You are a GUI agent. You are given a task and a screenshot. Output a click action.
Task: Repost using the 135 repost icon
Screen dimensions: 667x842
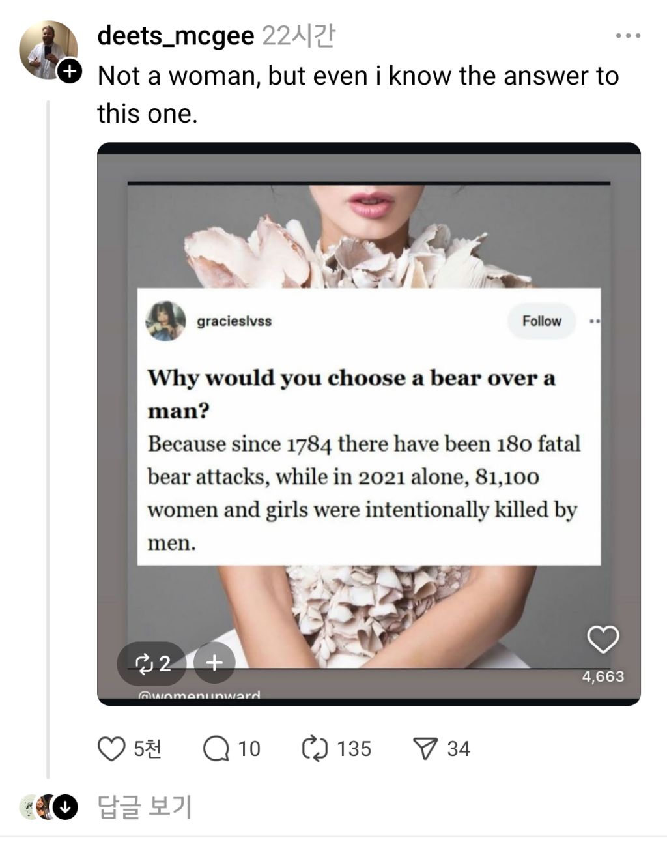[x=315, y=749]
